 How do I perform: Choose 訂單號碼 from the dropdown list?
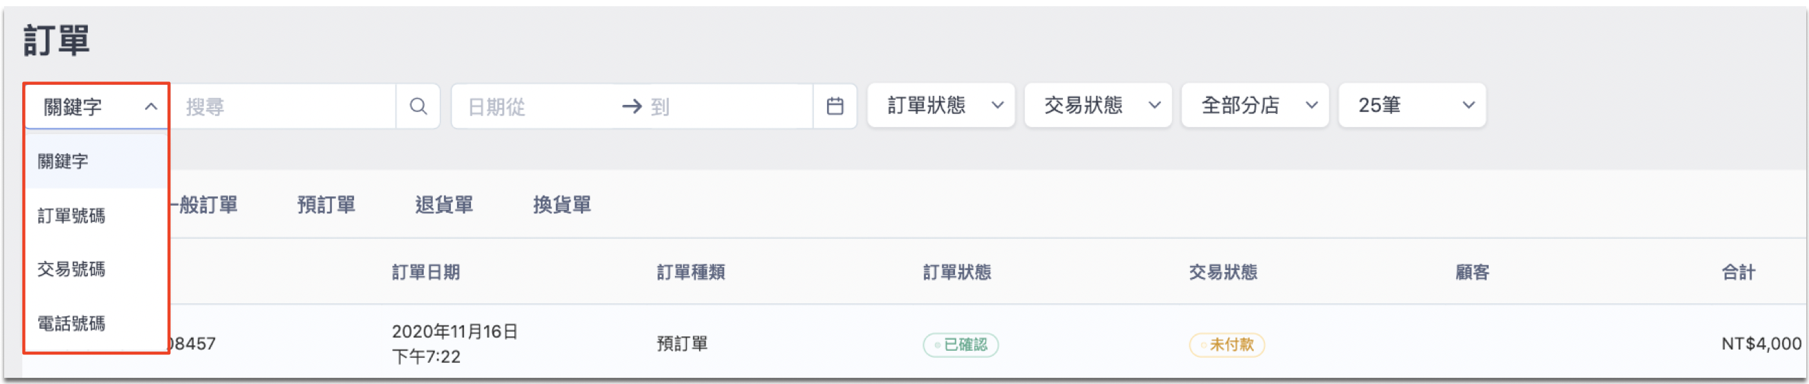click(x=97, y=215)
